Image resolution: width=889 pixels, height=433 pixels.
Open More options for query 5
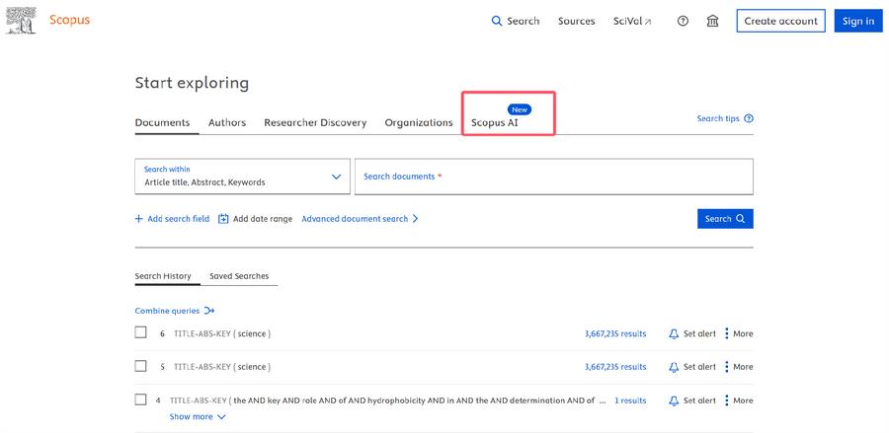(x=727, y=367)
